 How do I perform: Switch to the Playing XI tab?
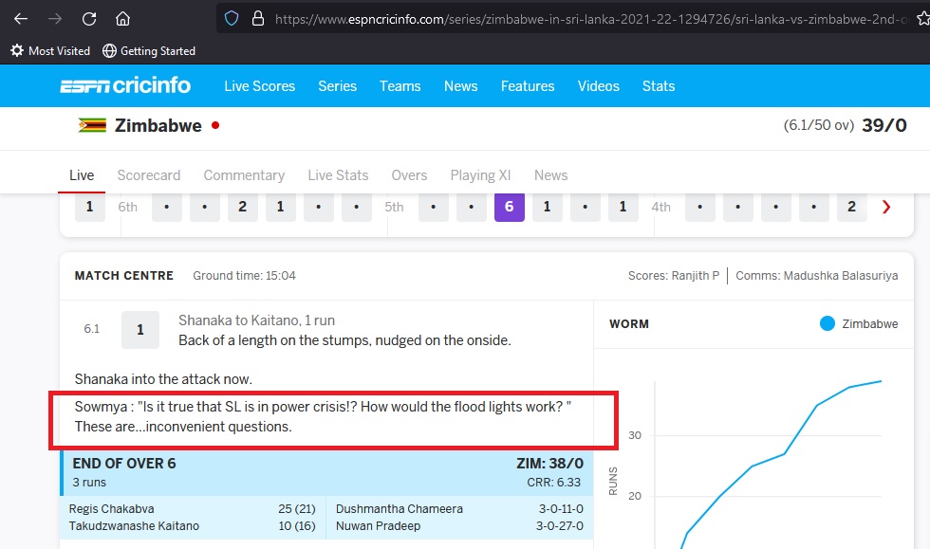[x=480, y=175]
